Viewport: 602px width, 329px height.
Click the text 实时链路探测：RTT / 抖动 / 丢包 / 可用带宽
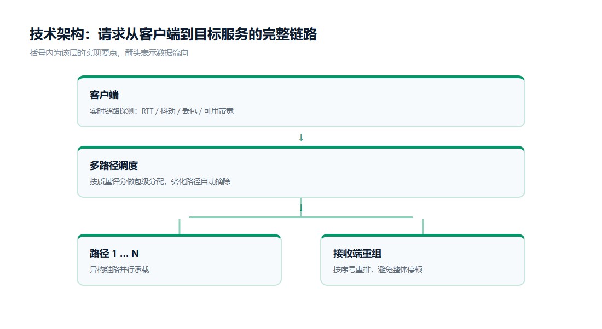[161, 111]
